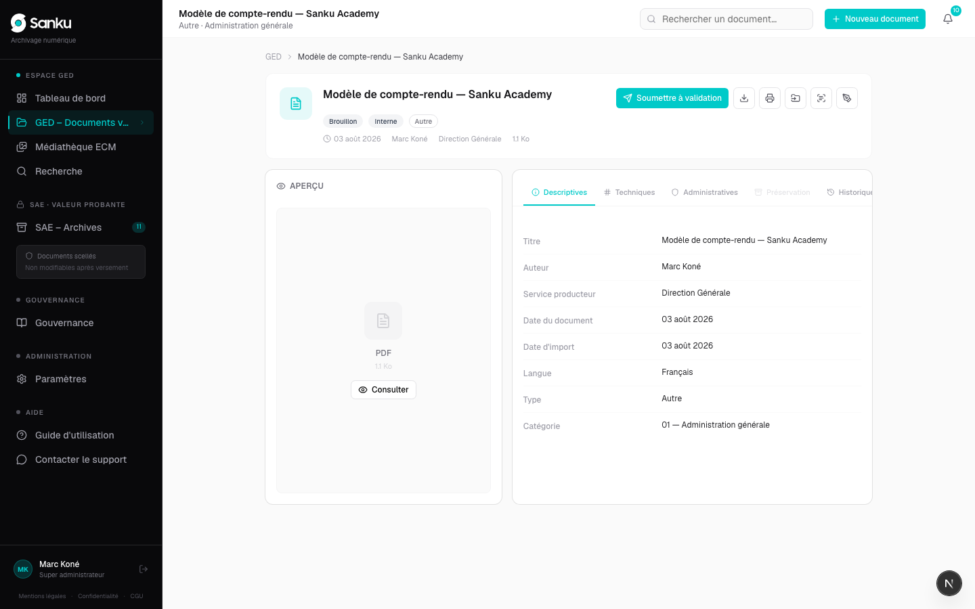975x609 pixels.
Task: Click Documents scellés info box
Action: (x=81, y=262)
